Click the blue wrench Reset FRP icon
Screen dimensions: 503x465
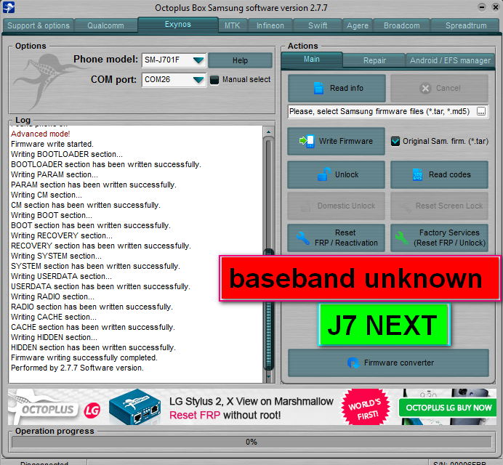pos(303,238)
